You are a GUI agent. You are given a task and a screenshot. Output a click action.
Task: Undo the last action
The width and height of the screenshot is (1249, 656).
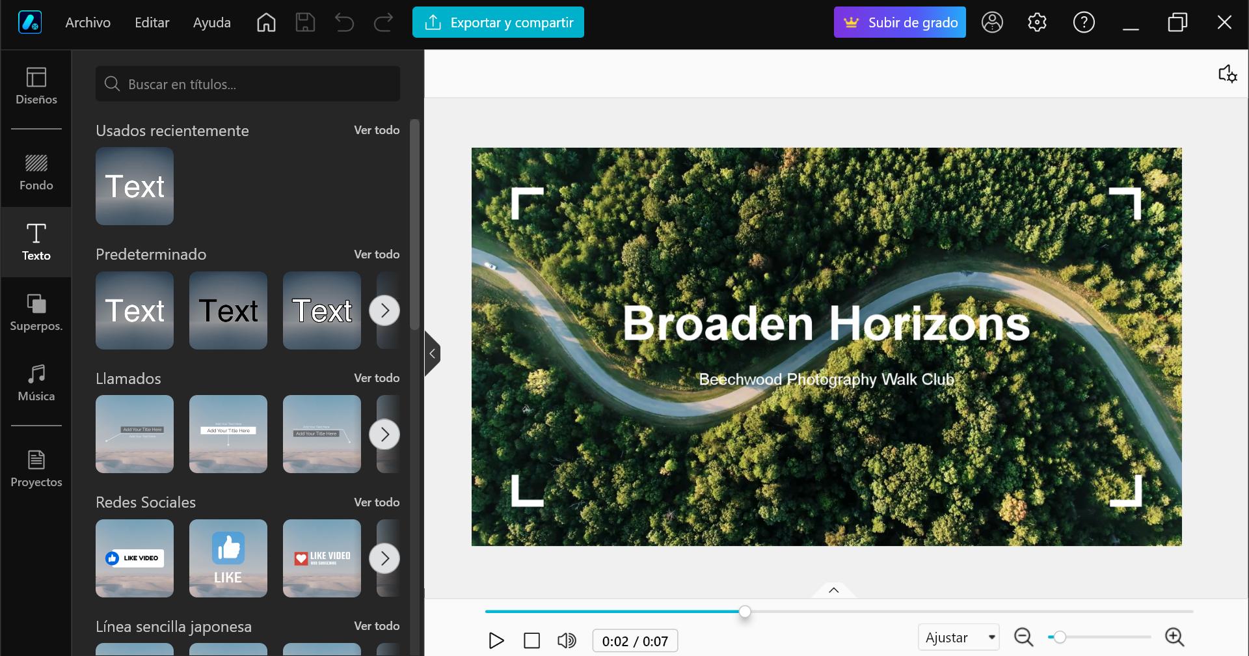click(344, 22)
